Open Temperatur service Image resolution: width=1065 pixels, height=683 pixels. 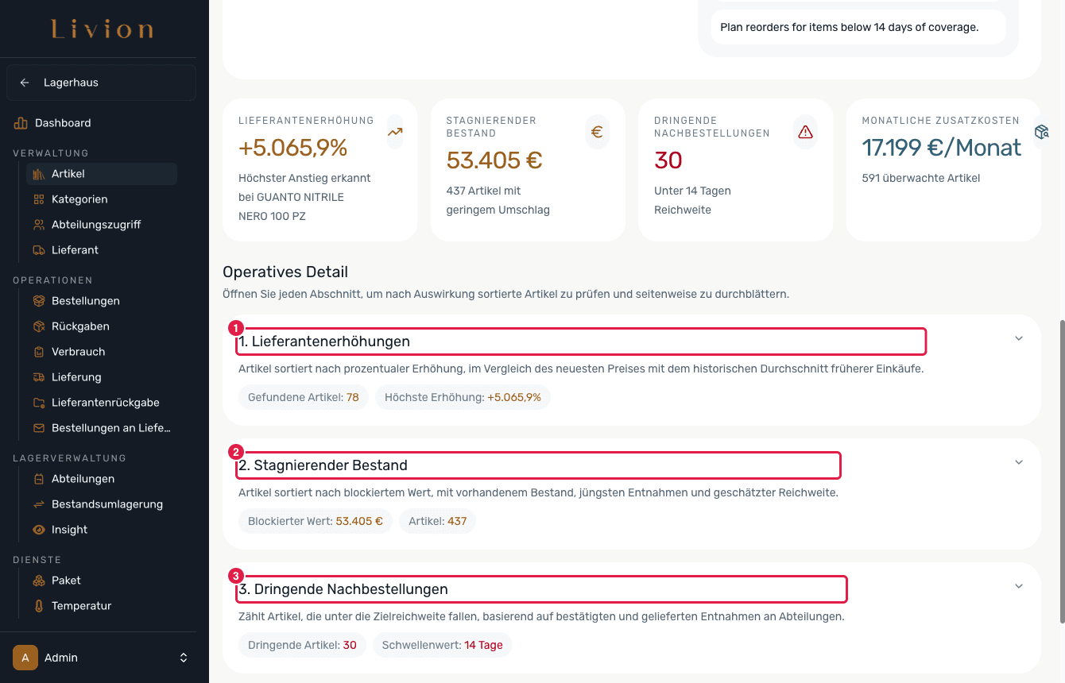[102, 606]
